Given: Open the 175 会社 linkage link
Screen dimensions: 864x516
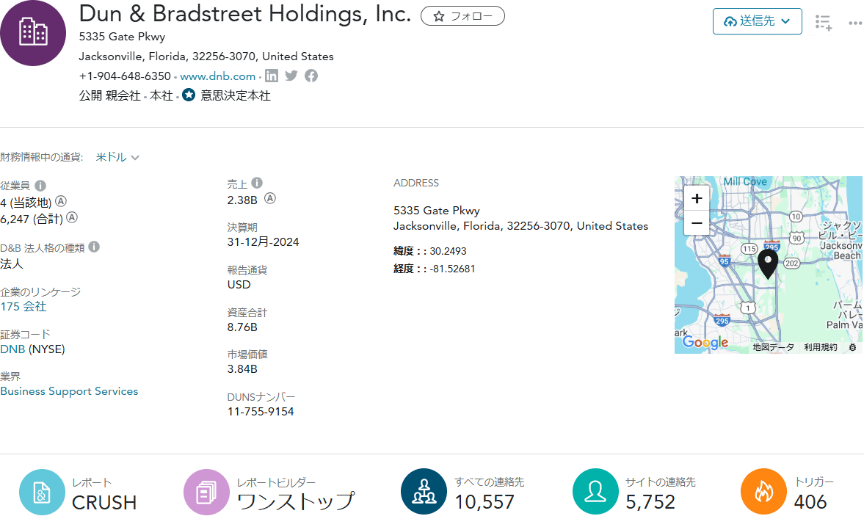Looking at the screenshot, I should (x=23, y=307).
